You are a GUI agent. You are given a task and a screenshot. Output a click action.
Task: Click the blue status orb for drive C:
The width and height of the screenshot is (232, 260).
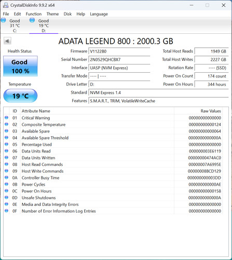(x=4, y=20)
